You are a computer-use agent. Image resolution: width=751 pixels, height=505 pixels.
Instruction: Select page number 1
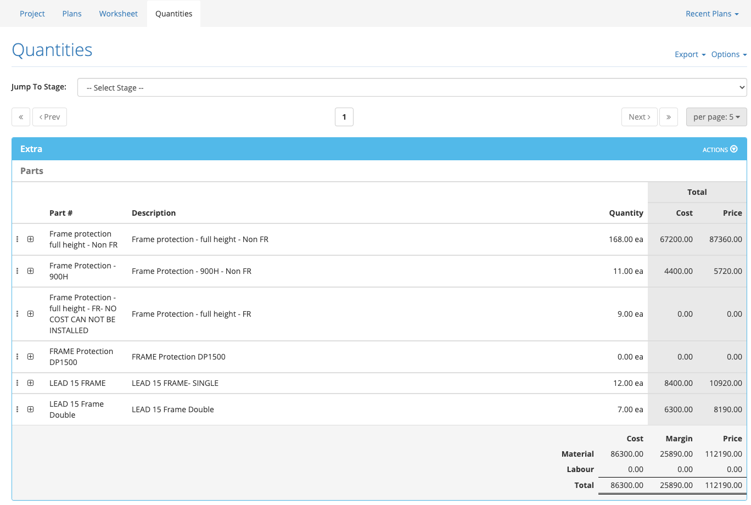coord(344,117)
